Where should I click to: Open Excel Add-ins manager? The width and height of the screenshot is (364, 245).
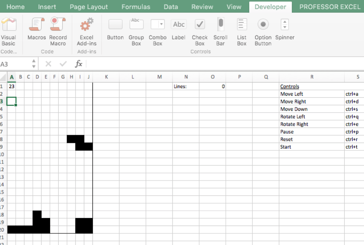point(86,31)
